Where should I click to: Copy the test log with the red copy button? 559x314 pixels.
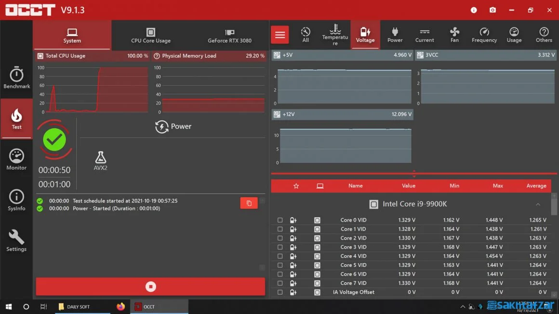(x=249, y=203)
